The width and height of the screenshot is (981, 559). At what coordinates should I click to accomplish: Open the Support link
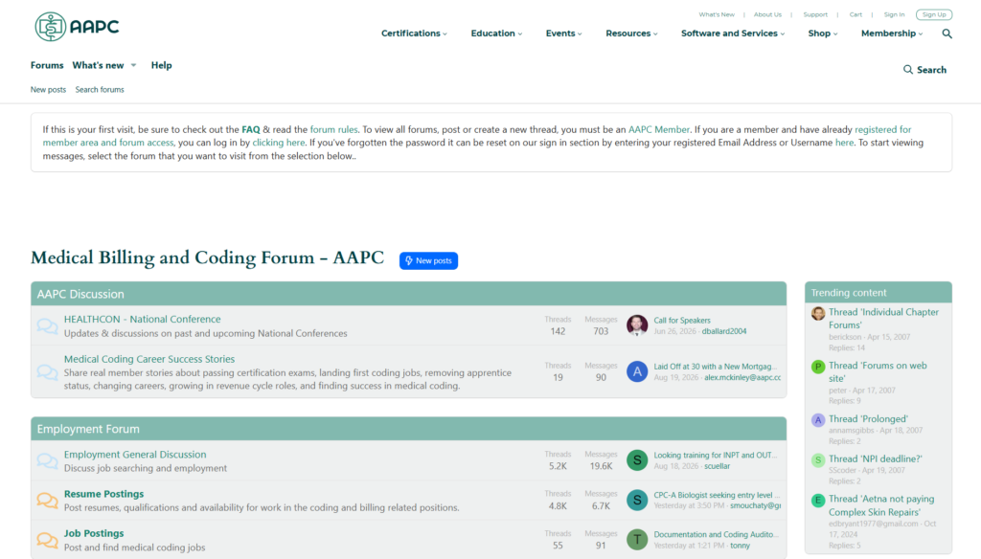815,14
